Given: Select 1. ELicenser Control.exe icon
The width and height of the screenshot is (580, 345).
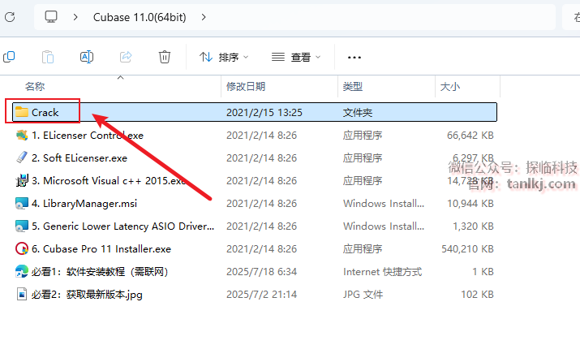Looking at the screenshot, I should click(x=21, y=135).
